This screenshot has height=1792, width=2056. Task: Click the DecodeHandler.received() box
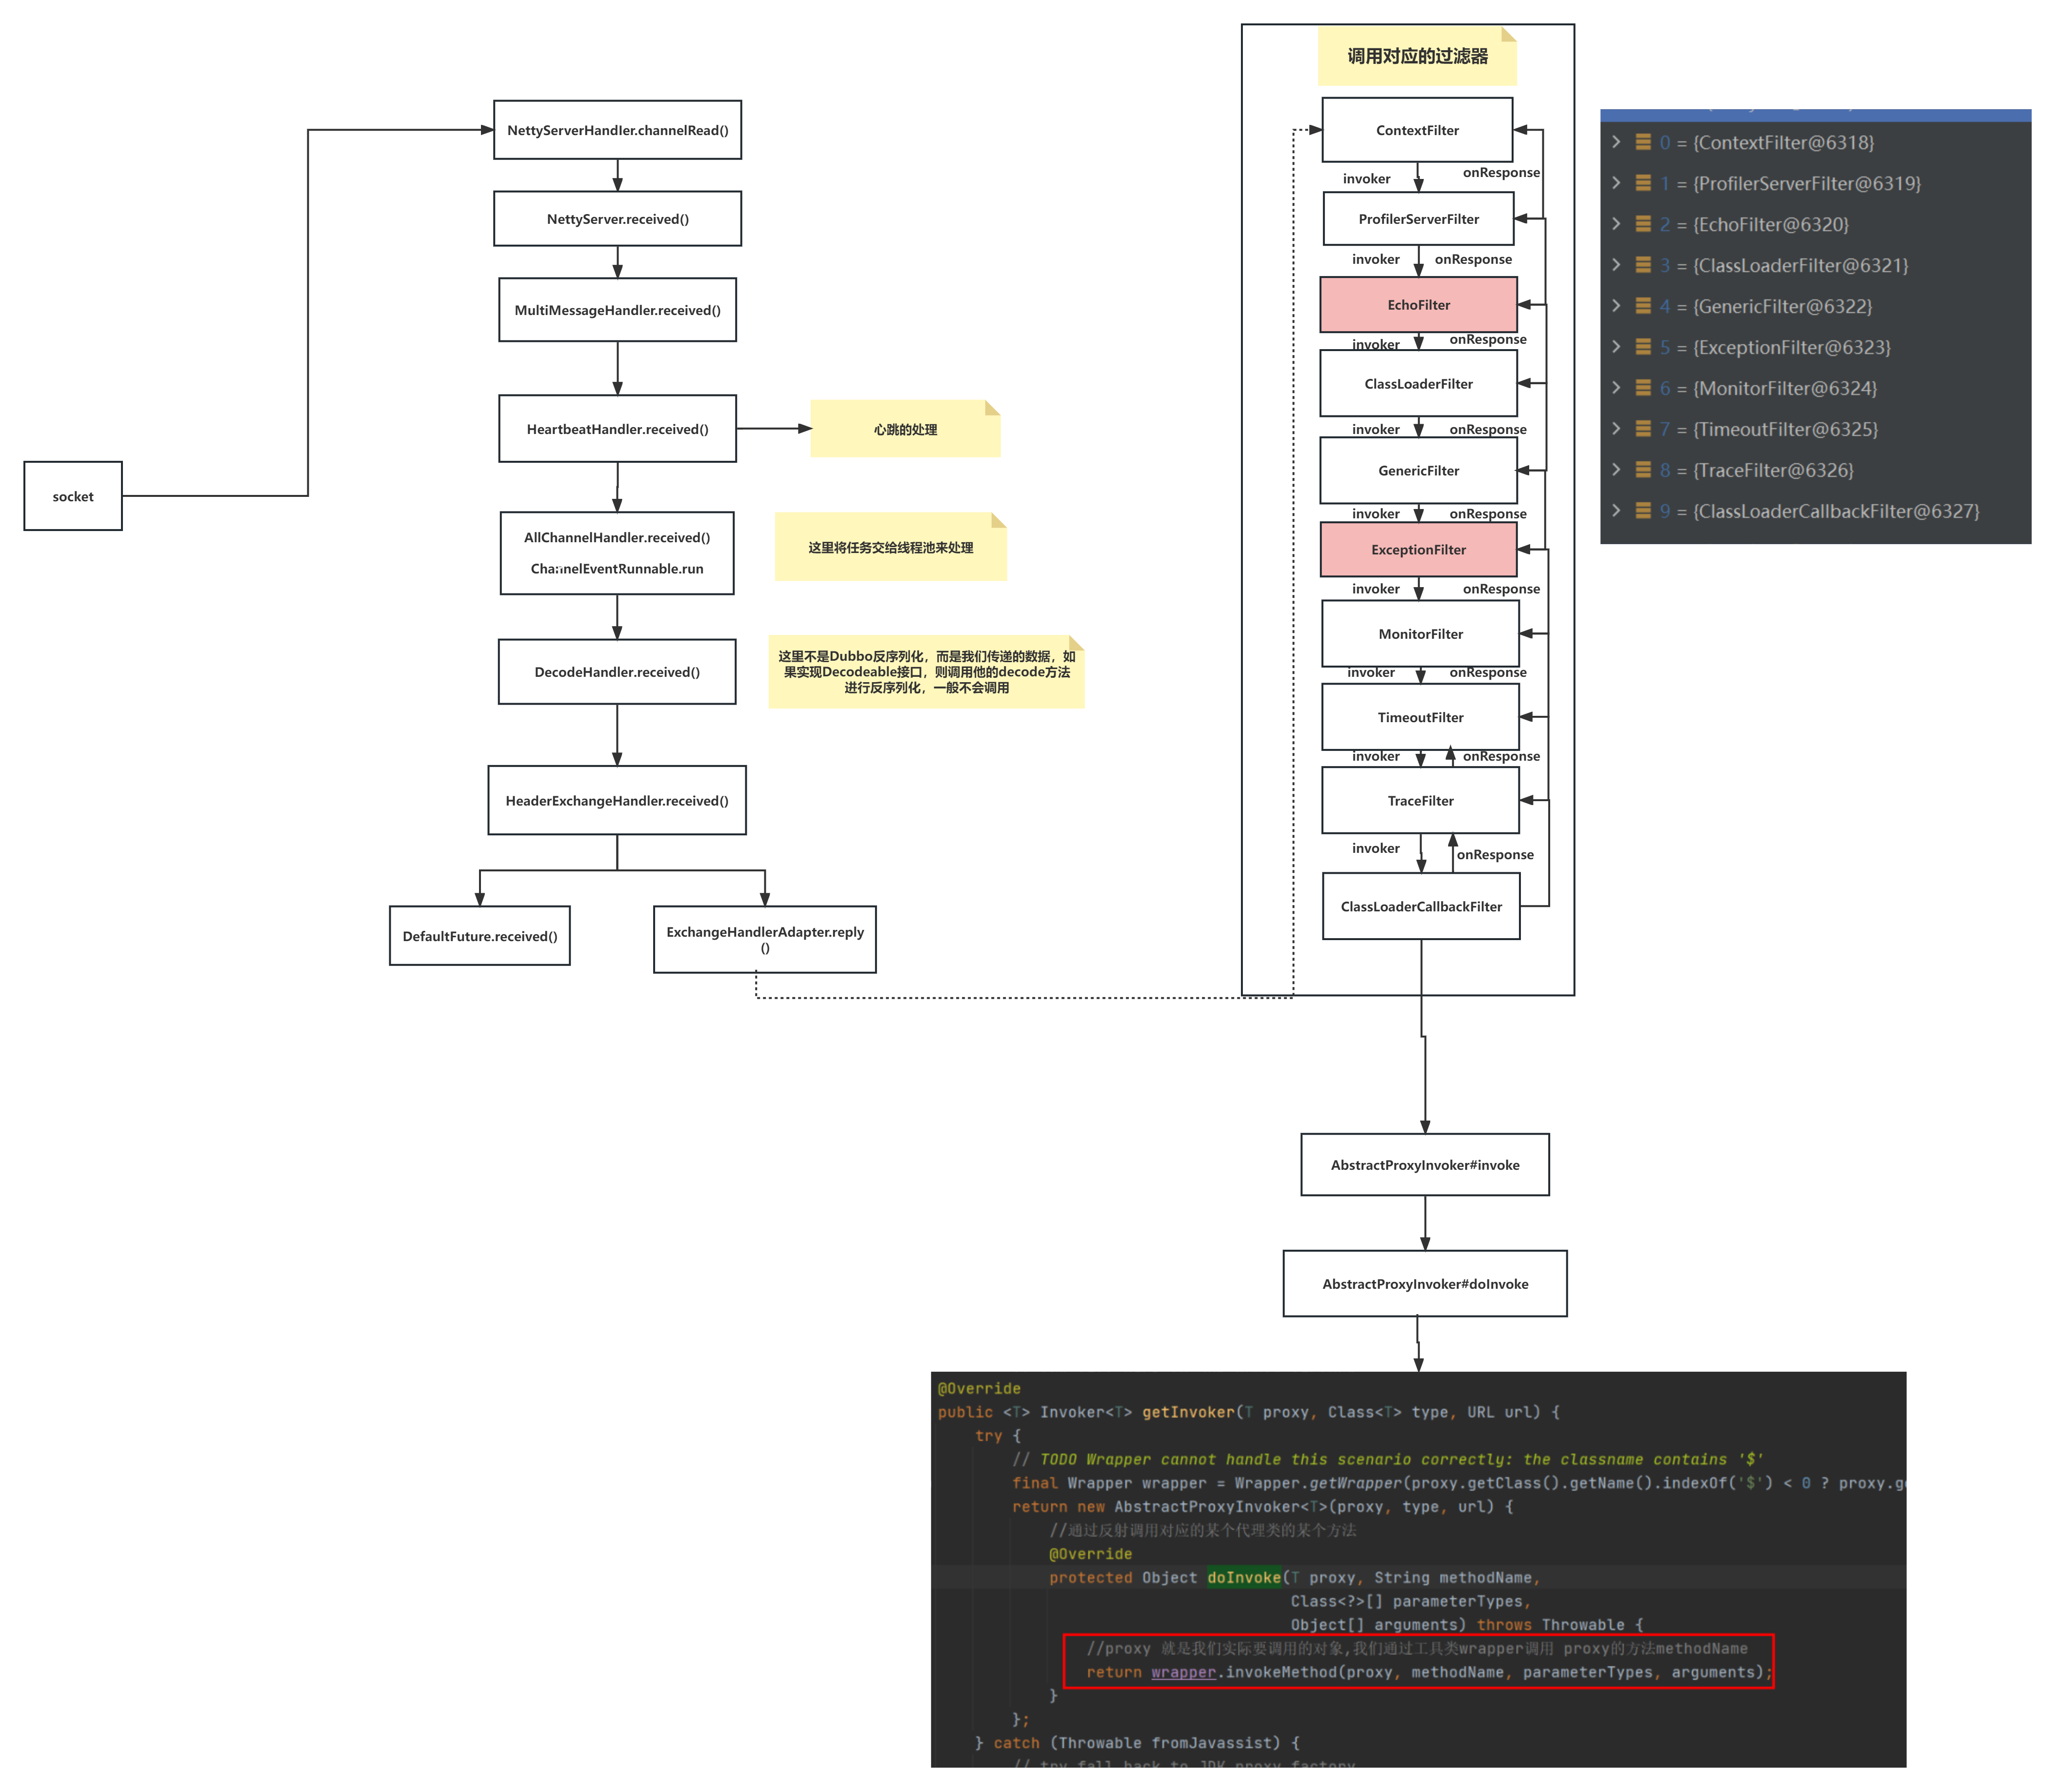point(618,672)
